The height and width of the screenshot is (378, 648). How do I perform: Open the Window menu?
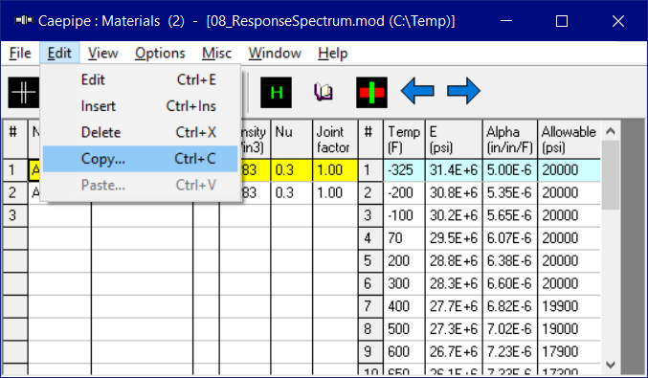coord(275,54)
